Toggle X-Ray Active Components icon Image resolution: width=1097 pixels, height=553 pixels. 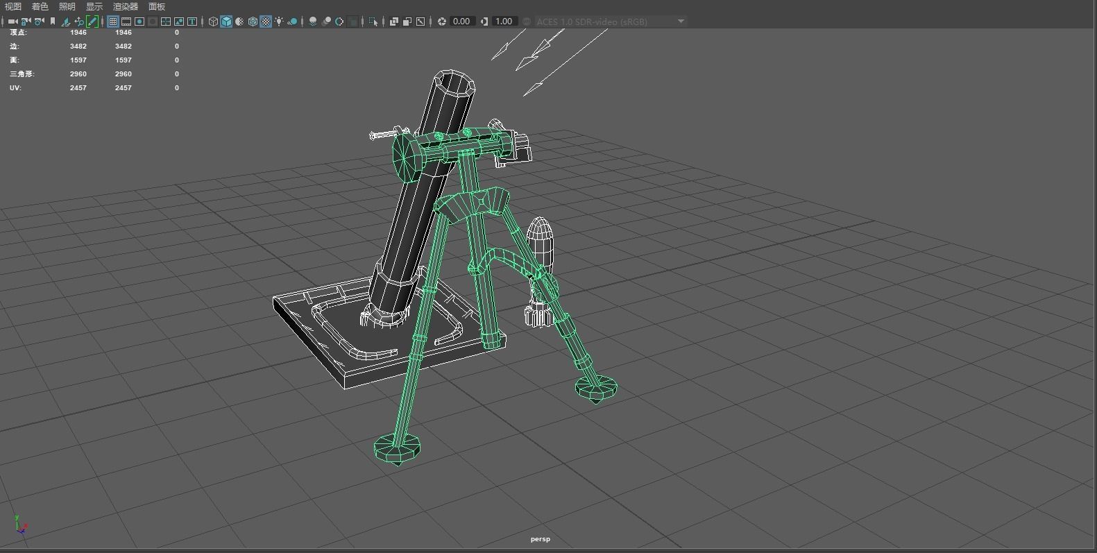pyautogui.click(x=407, y=22)
